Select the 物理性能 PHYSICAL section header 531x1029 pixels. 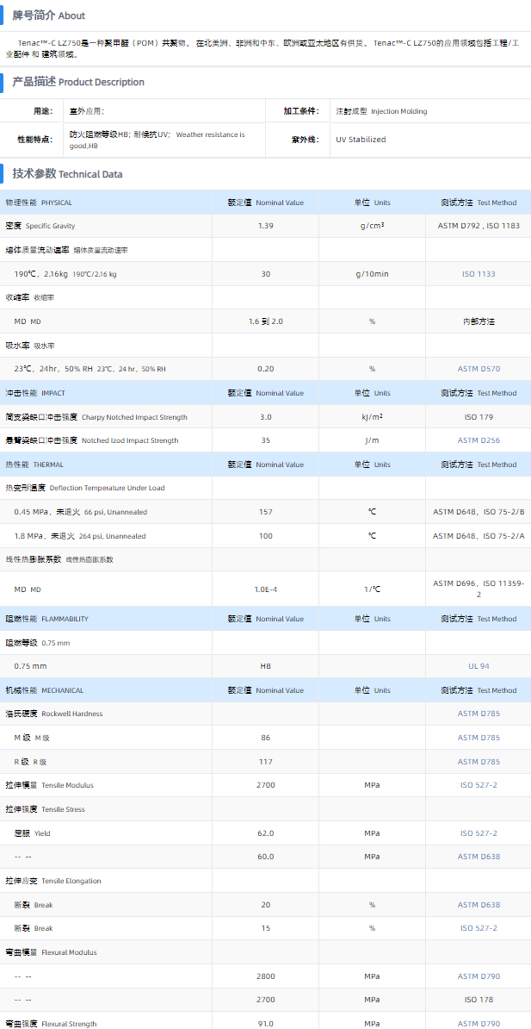39,203
